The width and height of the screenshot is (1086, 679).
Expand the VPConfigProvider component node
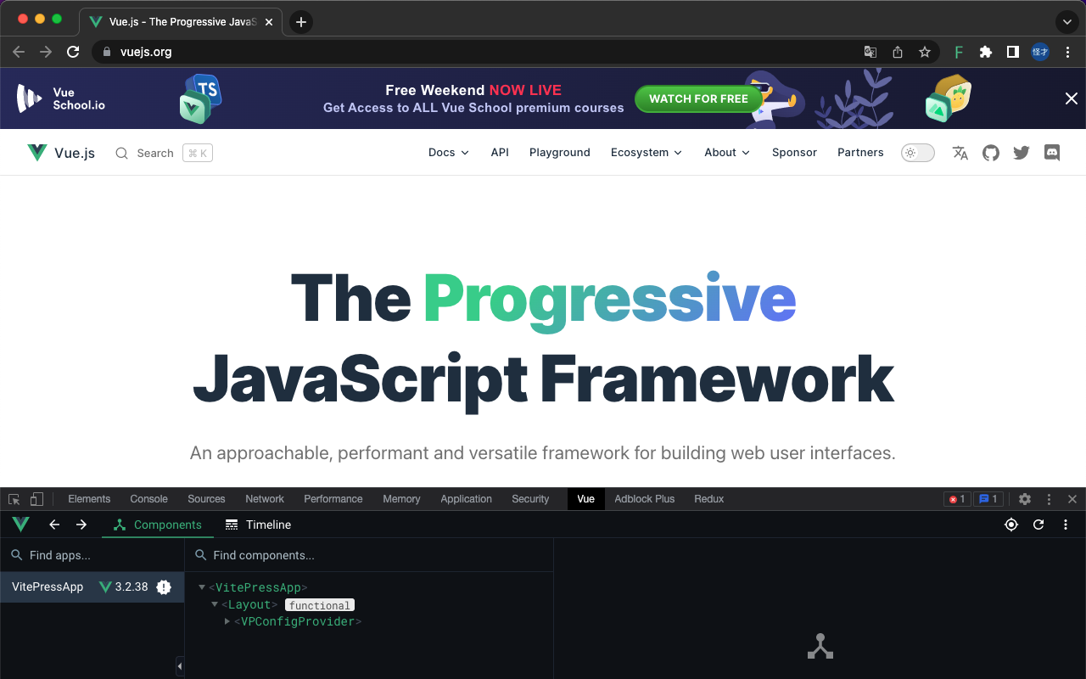(x=226, y=621)
